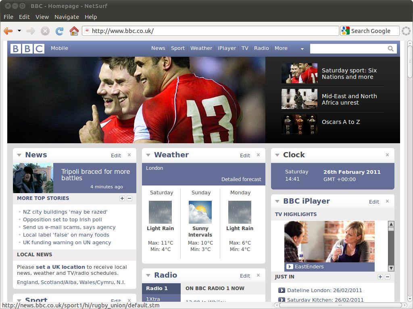Click the Stop loading icon

[45, 31]
